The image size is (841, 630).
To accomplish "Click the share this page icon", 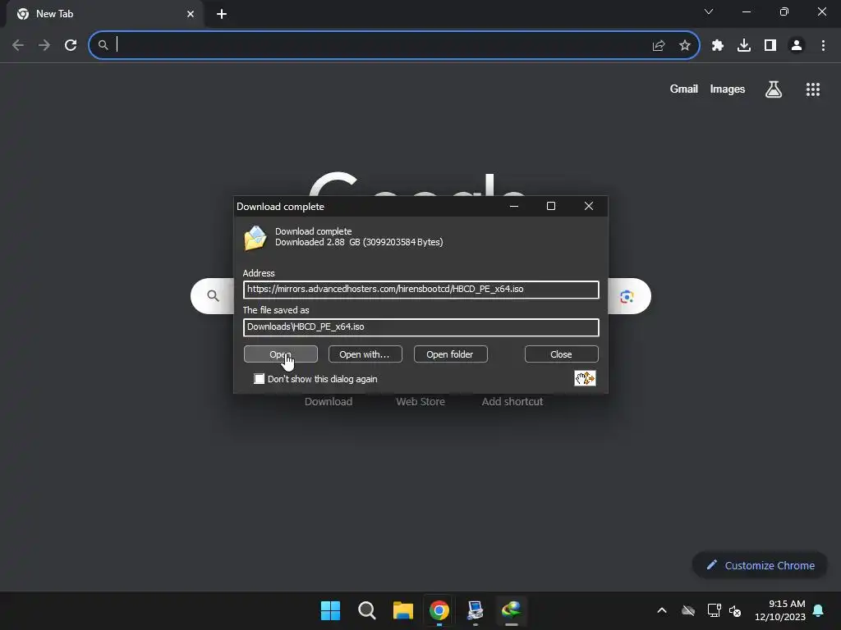I will tap(659, 46).
